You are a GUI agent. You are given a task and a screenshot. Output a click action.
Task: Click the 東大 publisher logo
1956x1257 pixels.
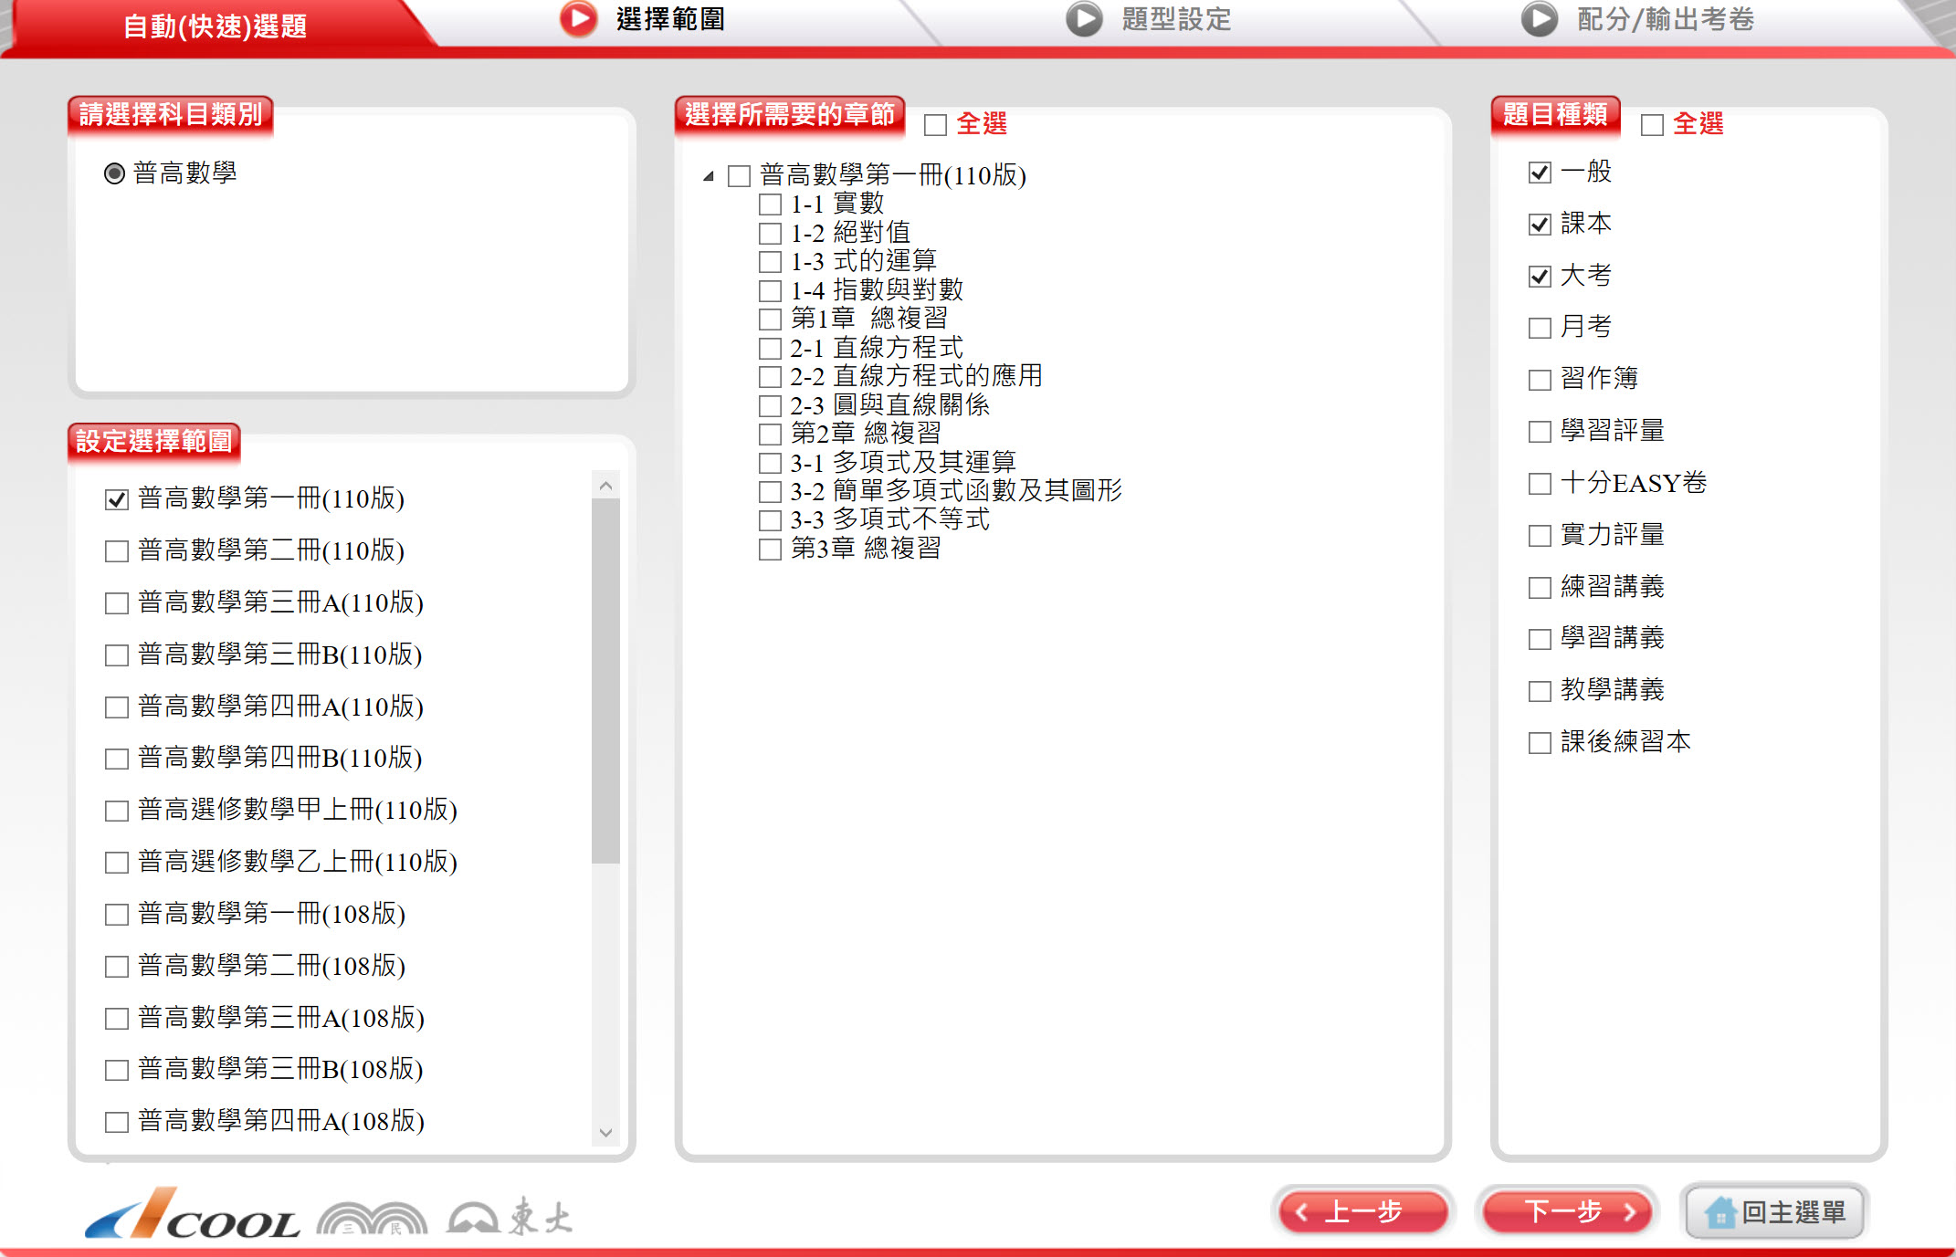click(x=510, y=1217)
